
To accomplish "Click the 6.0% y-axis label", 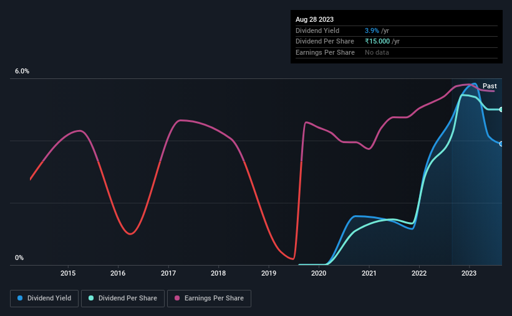I will pos(22,72).
